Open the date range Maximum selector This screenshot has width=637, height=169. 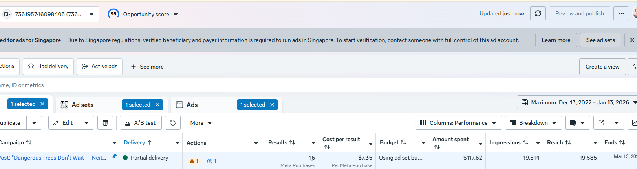click(x=577, y=102)
